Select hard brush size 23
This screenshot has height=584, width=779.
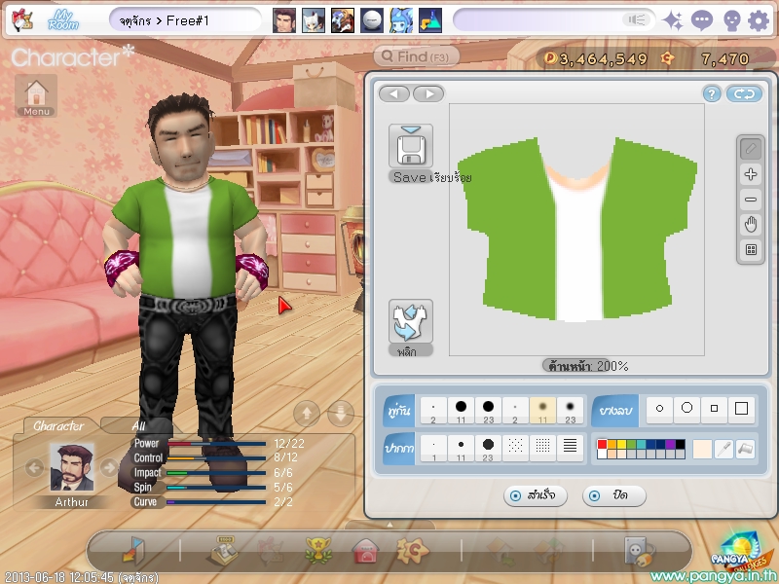coord(488,411)
